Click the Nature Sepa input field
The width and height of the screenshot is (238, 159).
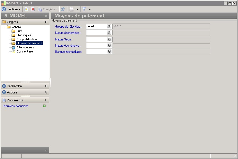(97, 39)
